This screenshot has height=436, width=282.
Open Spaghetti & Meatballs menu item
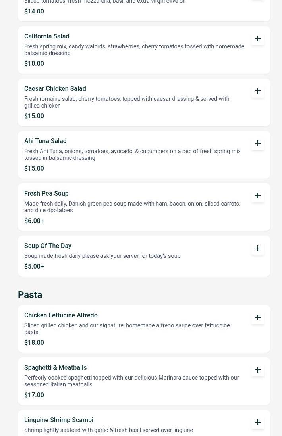[55, 367]
